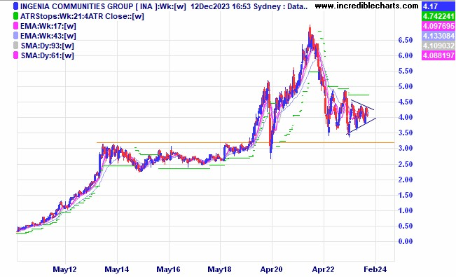The width and height of the screenshot is (456, 277).
Task: Click the May18 date axis label
Action: point(220,270)
